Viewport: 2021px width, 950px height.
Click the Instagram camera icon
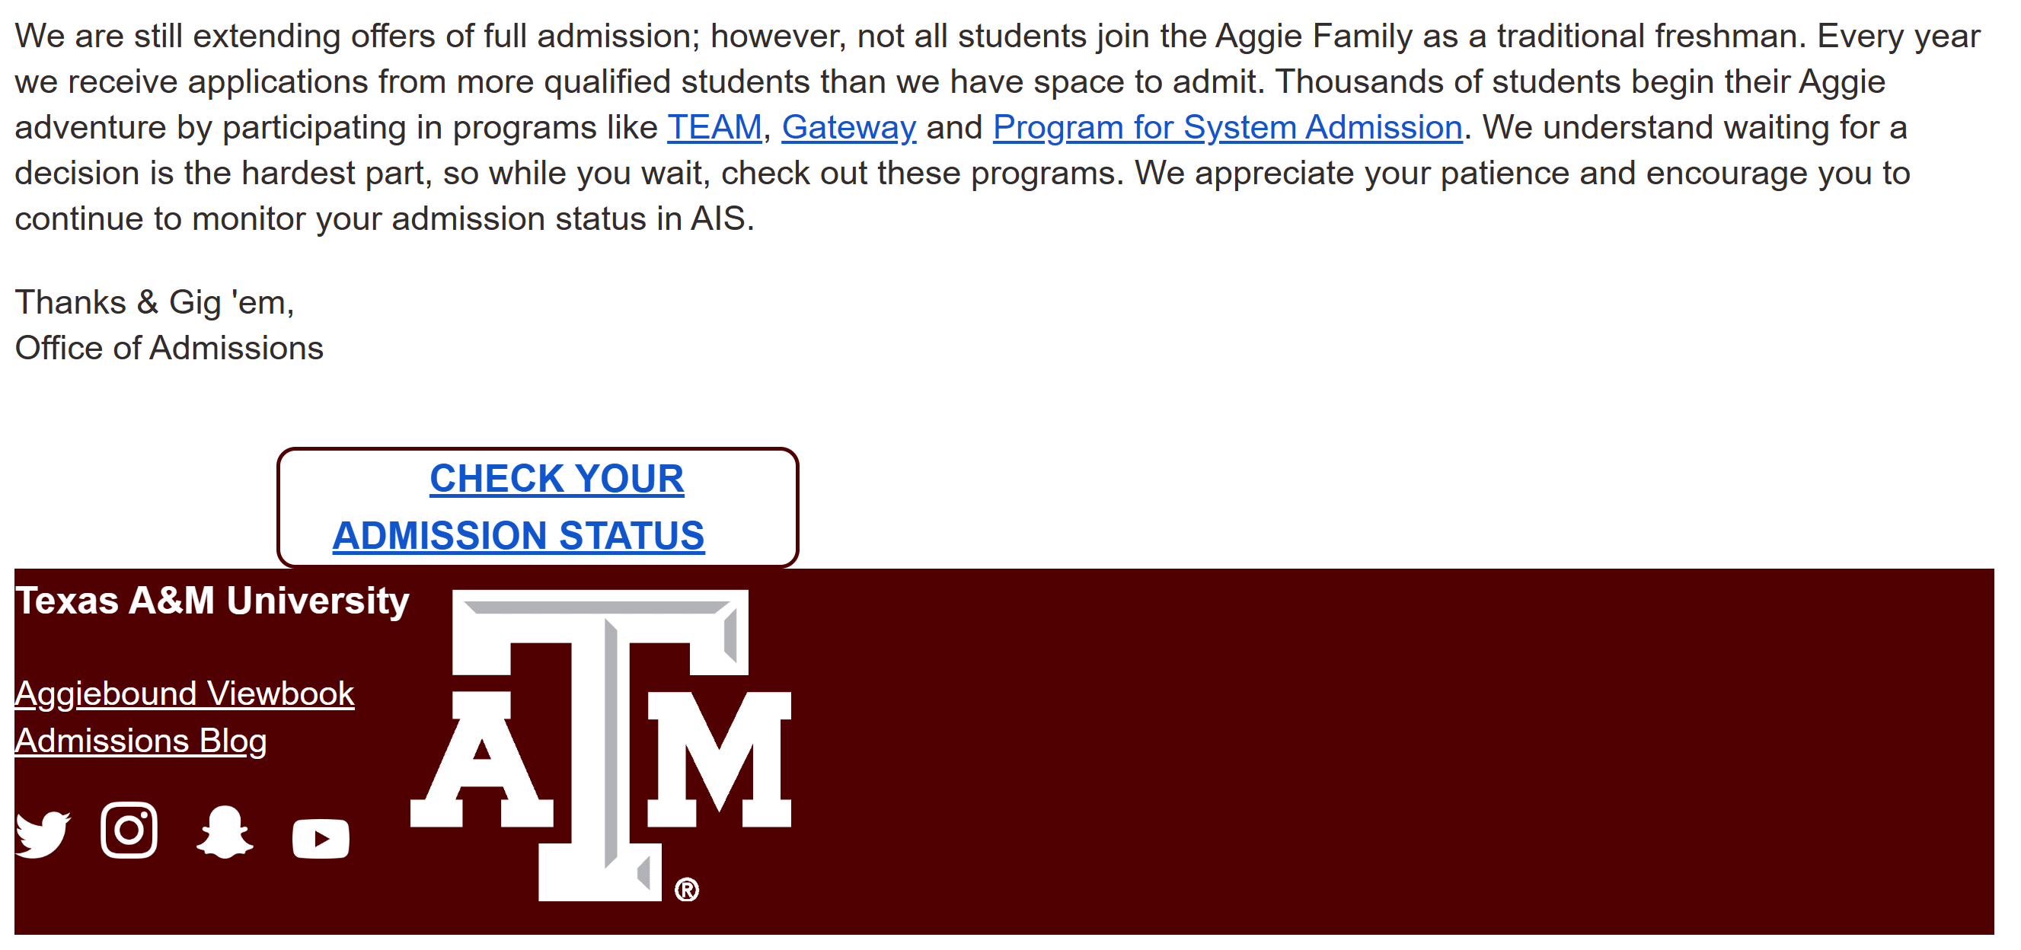pos(129,830)
